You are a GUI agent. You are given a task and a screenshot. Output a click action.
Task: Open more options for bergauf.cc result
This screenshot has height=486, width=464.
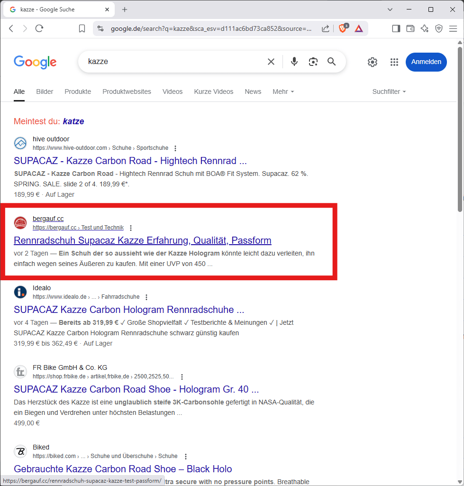click(131, 228)
